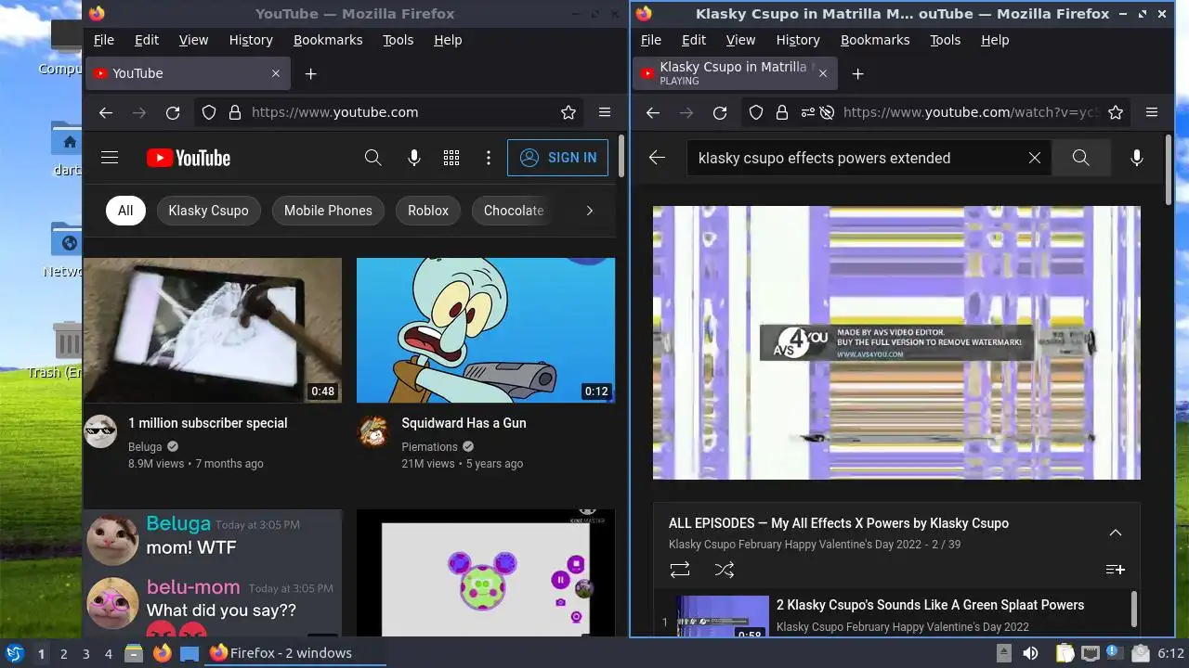This screenshot has width=1189, height=668.
Task: Bookmark the watch page with the star icon
Action: (x=1116, y=112)
